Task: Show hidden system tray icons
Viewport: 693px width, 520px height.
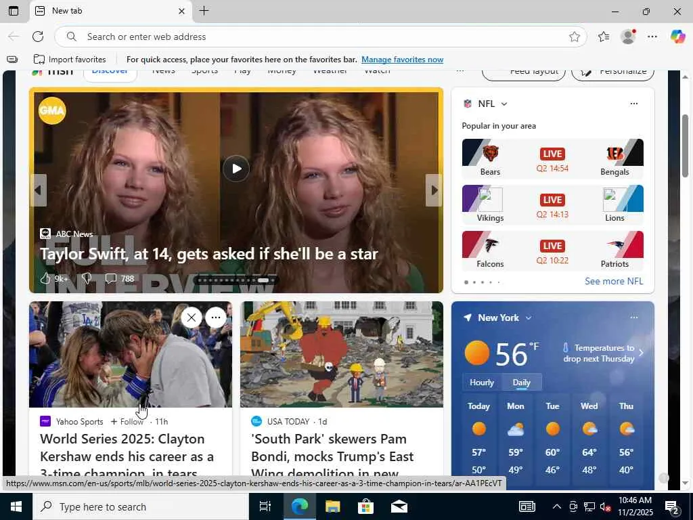Action: click(x=557, y=506)
